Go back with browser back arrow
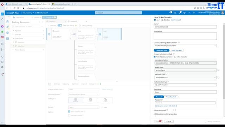 (7, 8)
